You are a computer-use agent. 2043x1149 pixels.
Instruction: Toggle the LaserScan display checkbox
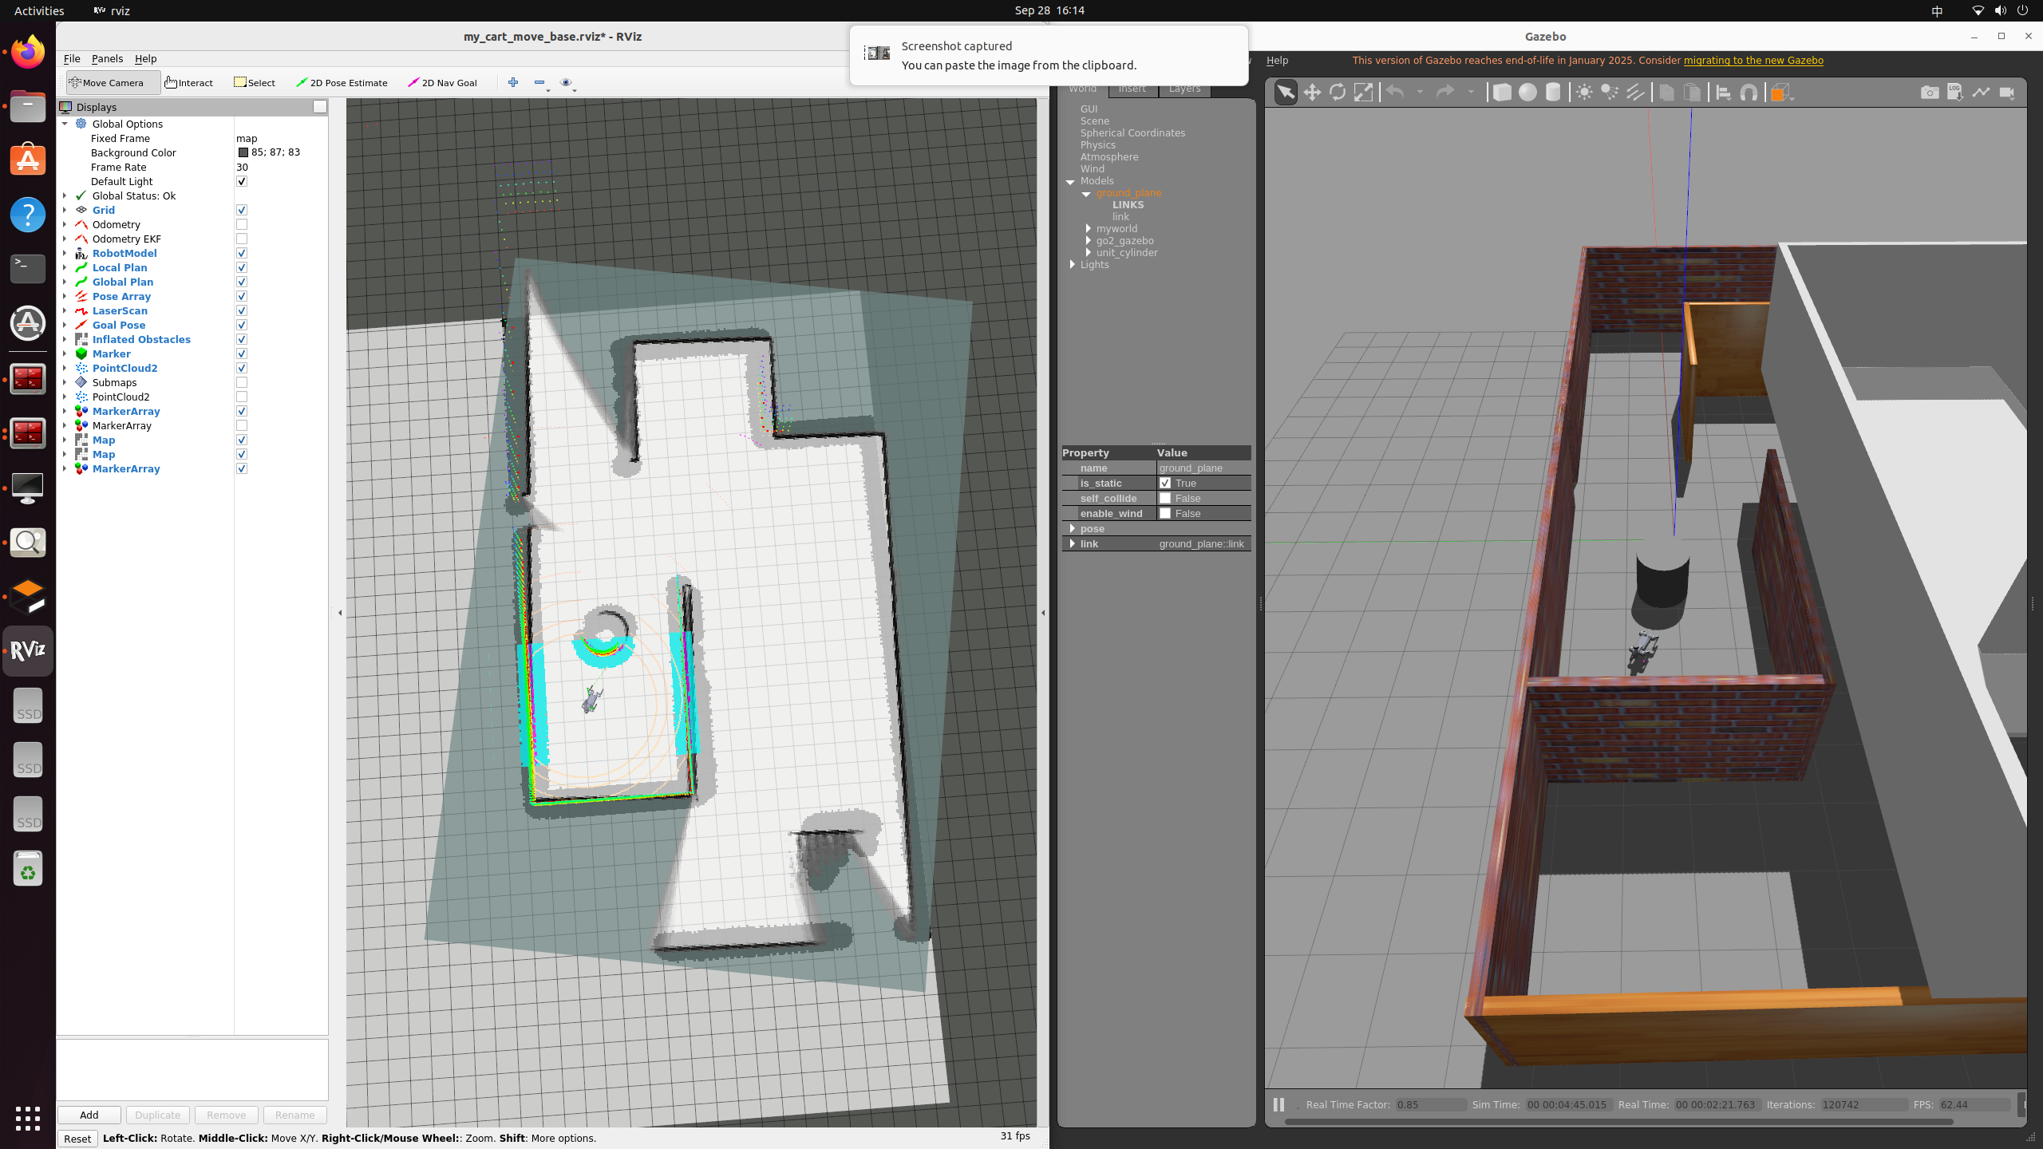point(242,310)
